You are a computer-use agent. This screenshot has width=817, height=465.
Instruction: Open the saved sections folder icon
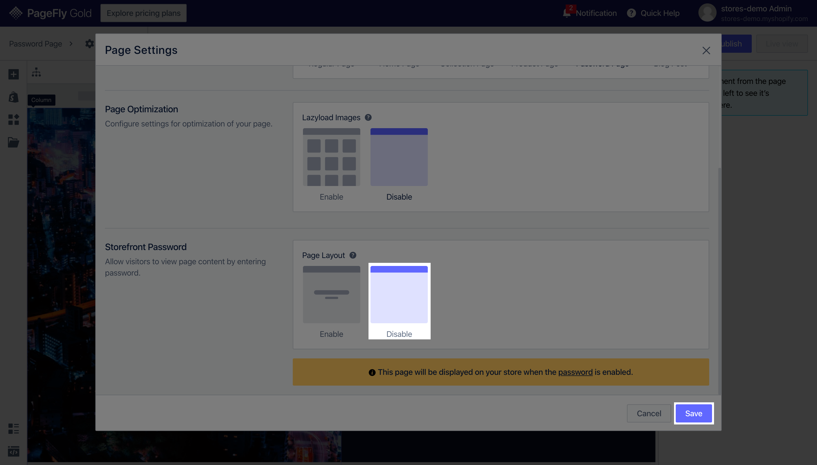pyautogui.click(x=13, y=142)
